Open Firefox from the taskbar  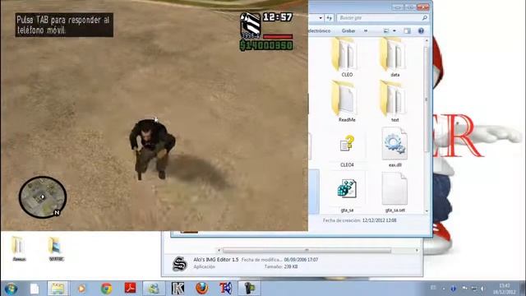202,289
